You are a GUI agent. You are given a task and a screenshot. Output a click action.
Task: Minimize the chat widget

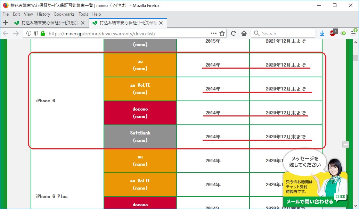coord(345,145)
